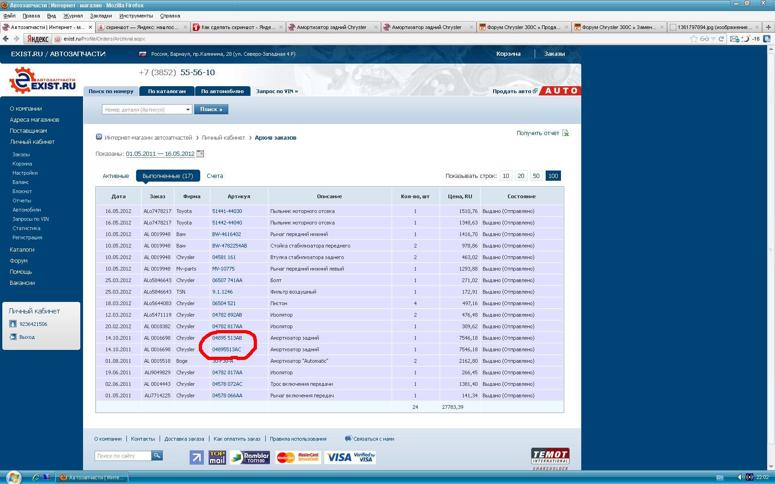Open the TEMOT International shareholder logo
This screenshot has width=775, height=484.
(x=550, y=459)
